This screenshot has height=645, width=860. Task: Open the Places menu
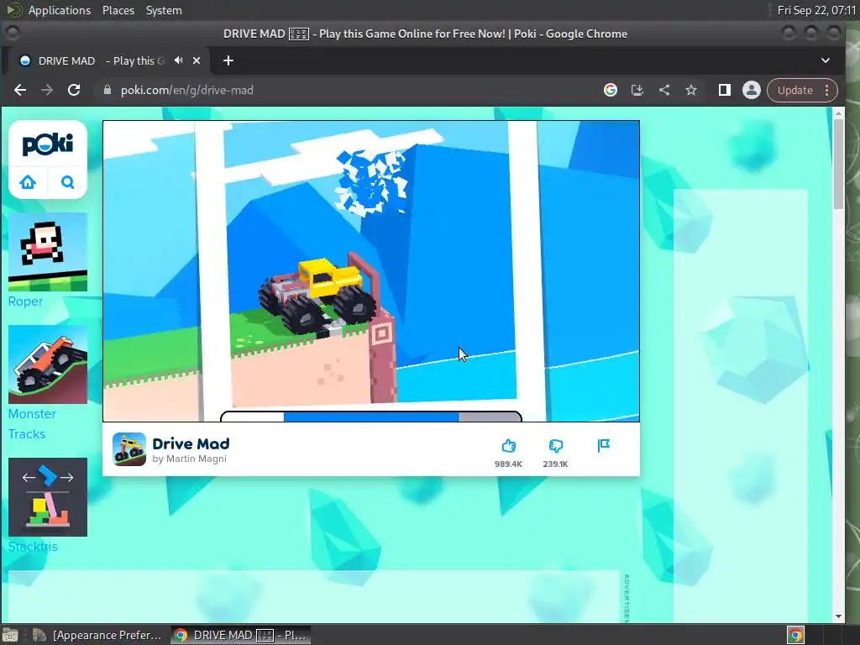pos(118,10)
